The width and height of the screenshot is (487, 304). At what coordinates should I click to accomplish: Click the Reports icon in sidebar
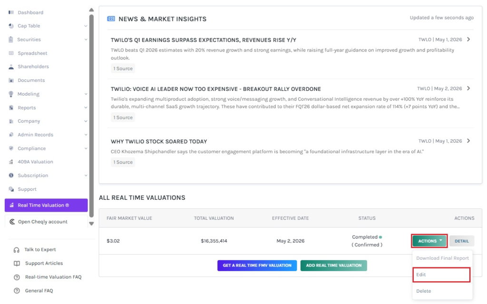coord(11,108)
